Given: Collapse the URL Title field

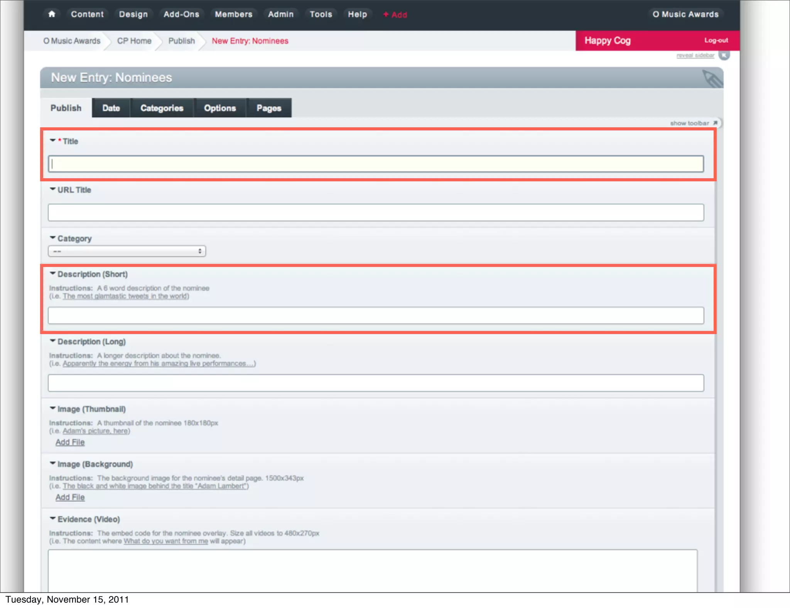Looking at the screenshot, I should (53, 189).
